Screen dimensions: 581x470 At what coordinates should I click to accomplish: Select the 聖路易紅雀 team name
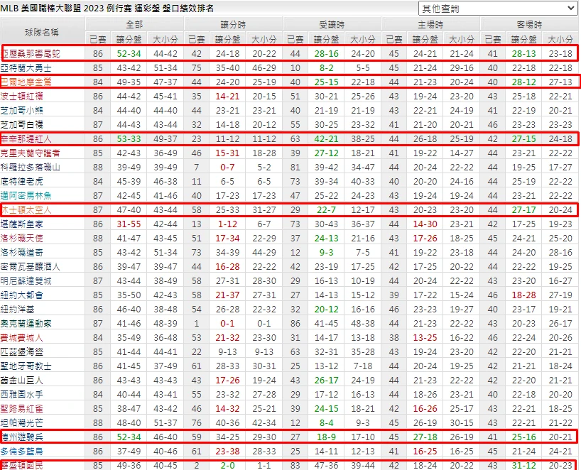point(21,409)
